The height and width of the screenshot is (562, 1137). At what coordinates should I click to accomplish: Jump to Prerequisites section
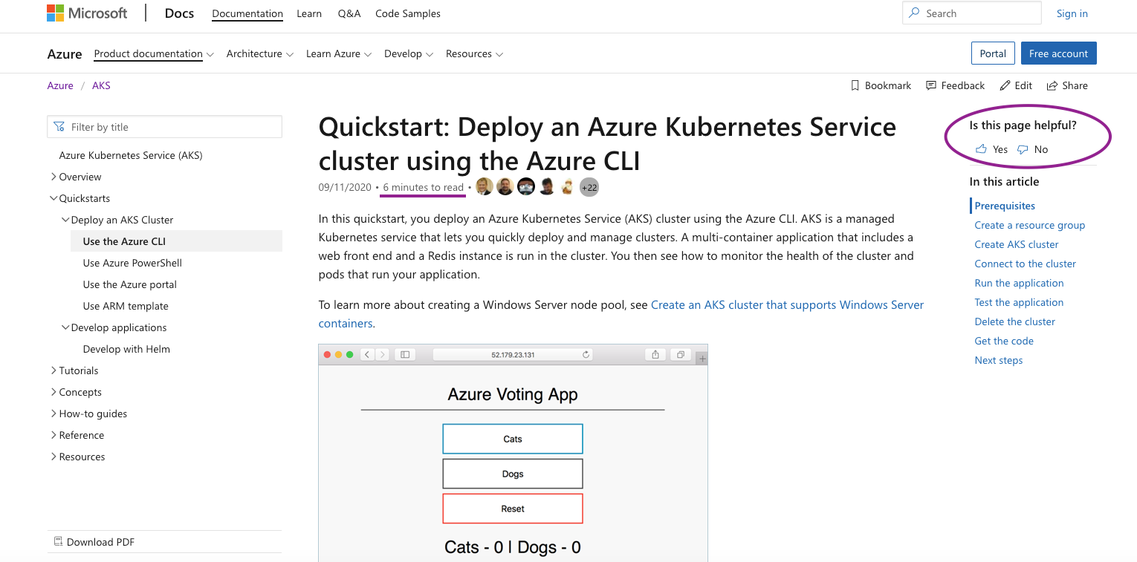pyautogui.click(x=1005, y=206)
